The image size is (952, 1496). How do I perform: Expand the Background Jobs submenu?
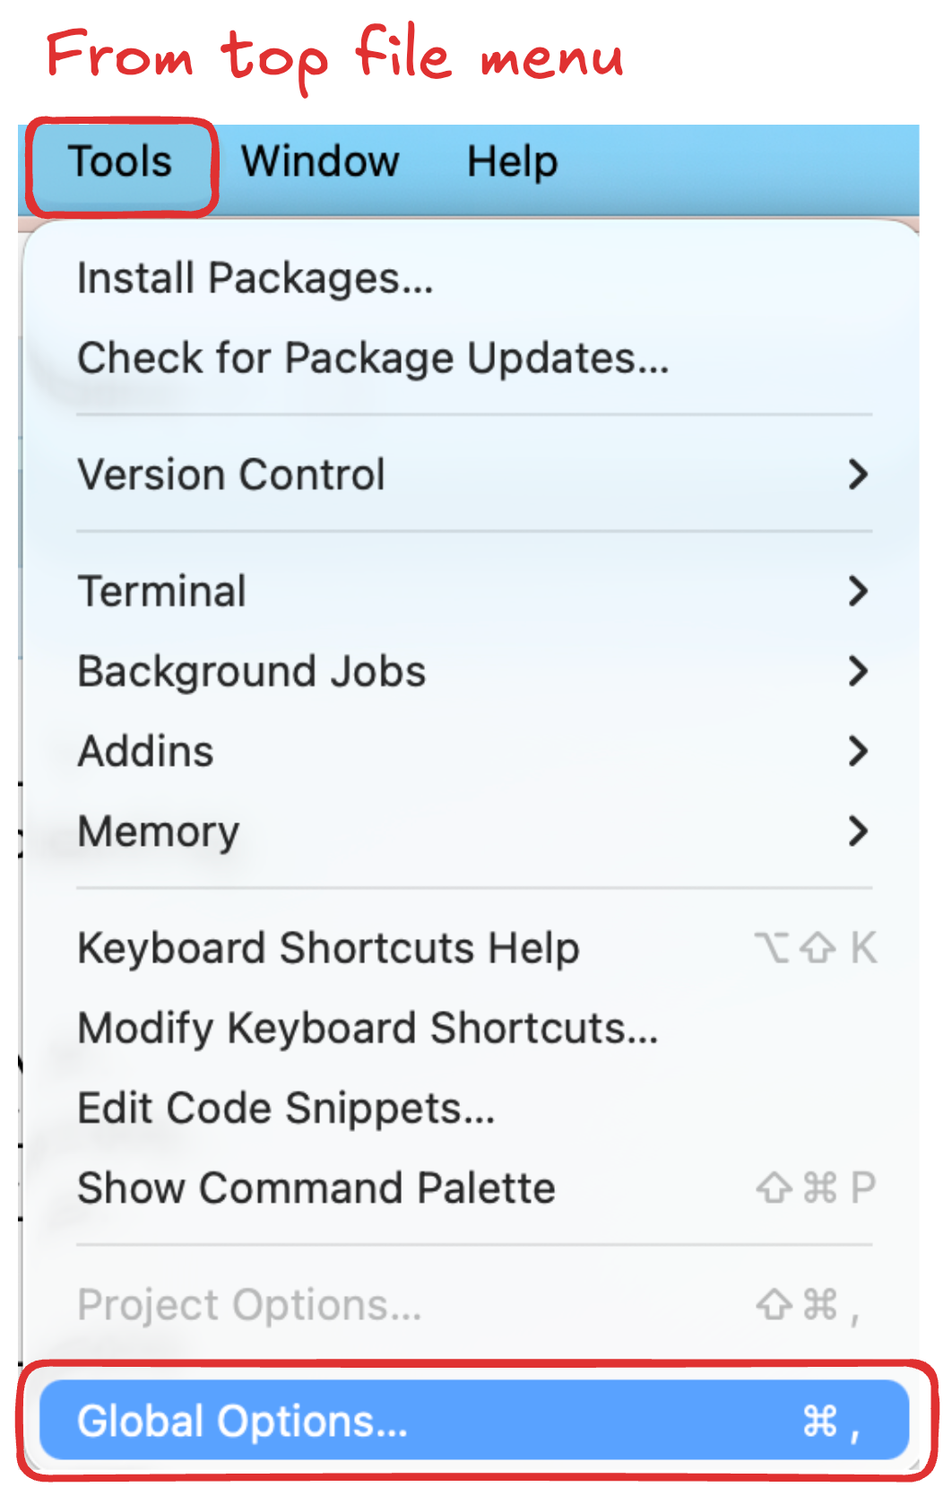[x=251, y=671]
